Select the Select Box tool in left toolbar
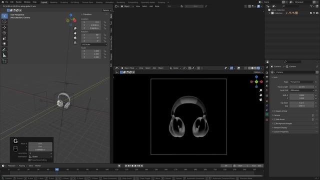320x180 pixels. pos(4,16)
